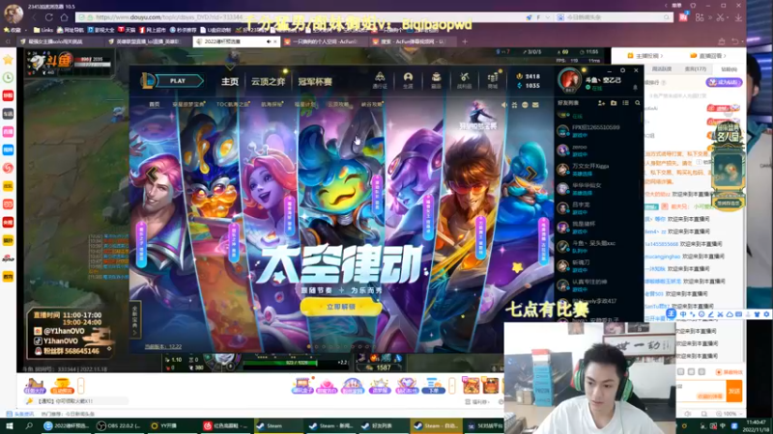773x434 pixels.
Task: Open the 冠军杯赛 tab
Action: tap(315, 82)
